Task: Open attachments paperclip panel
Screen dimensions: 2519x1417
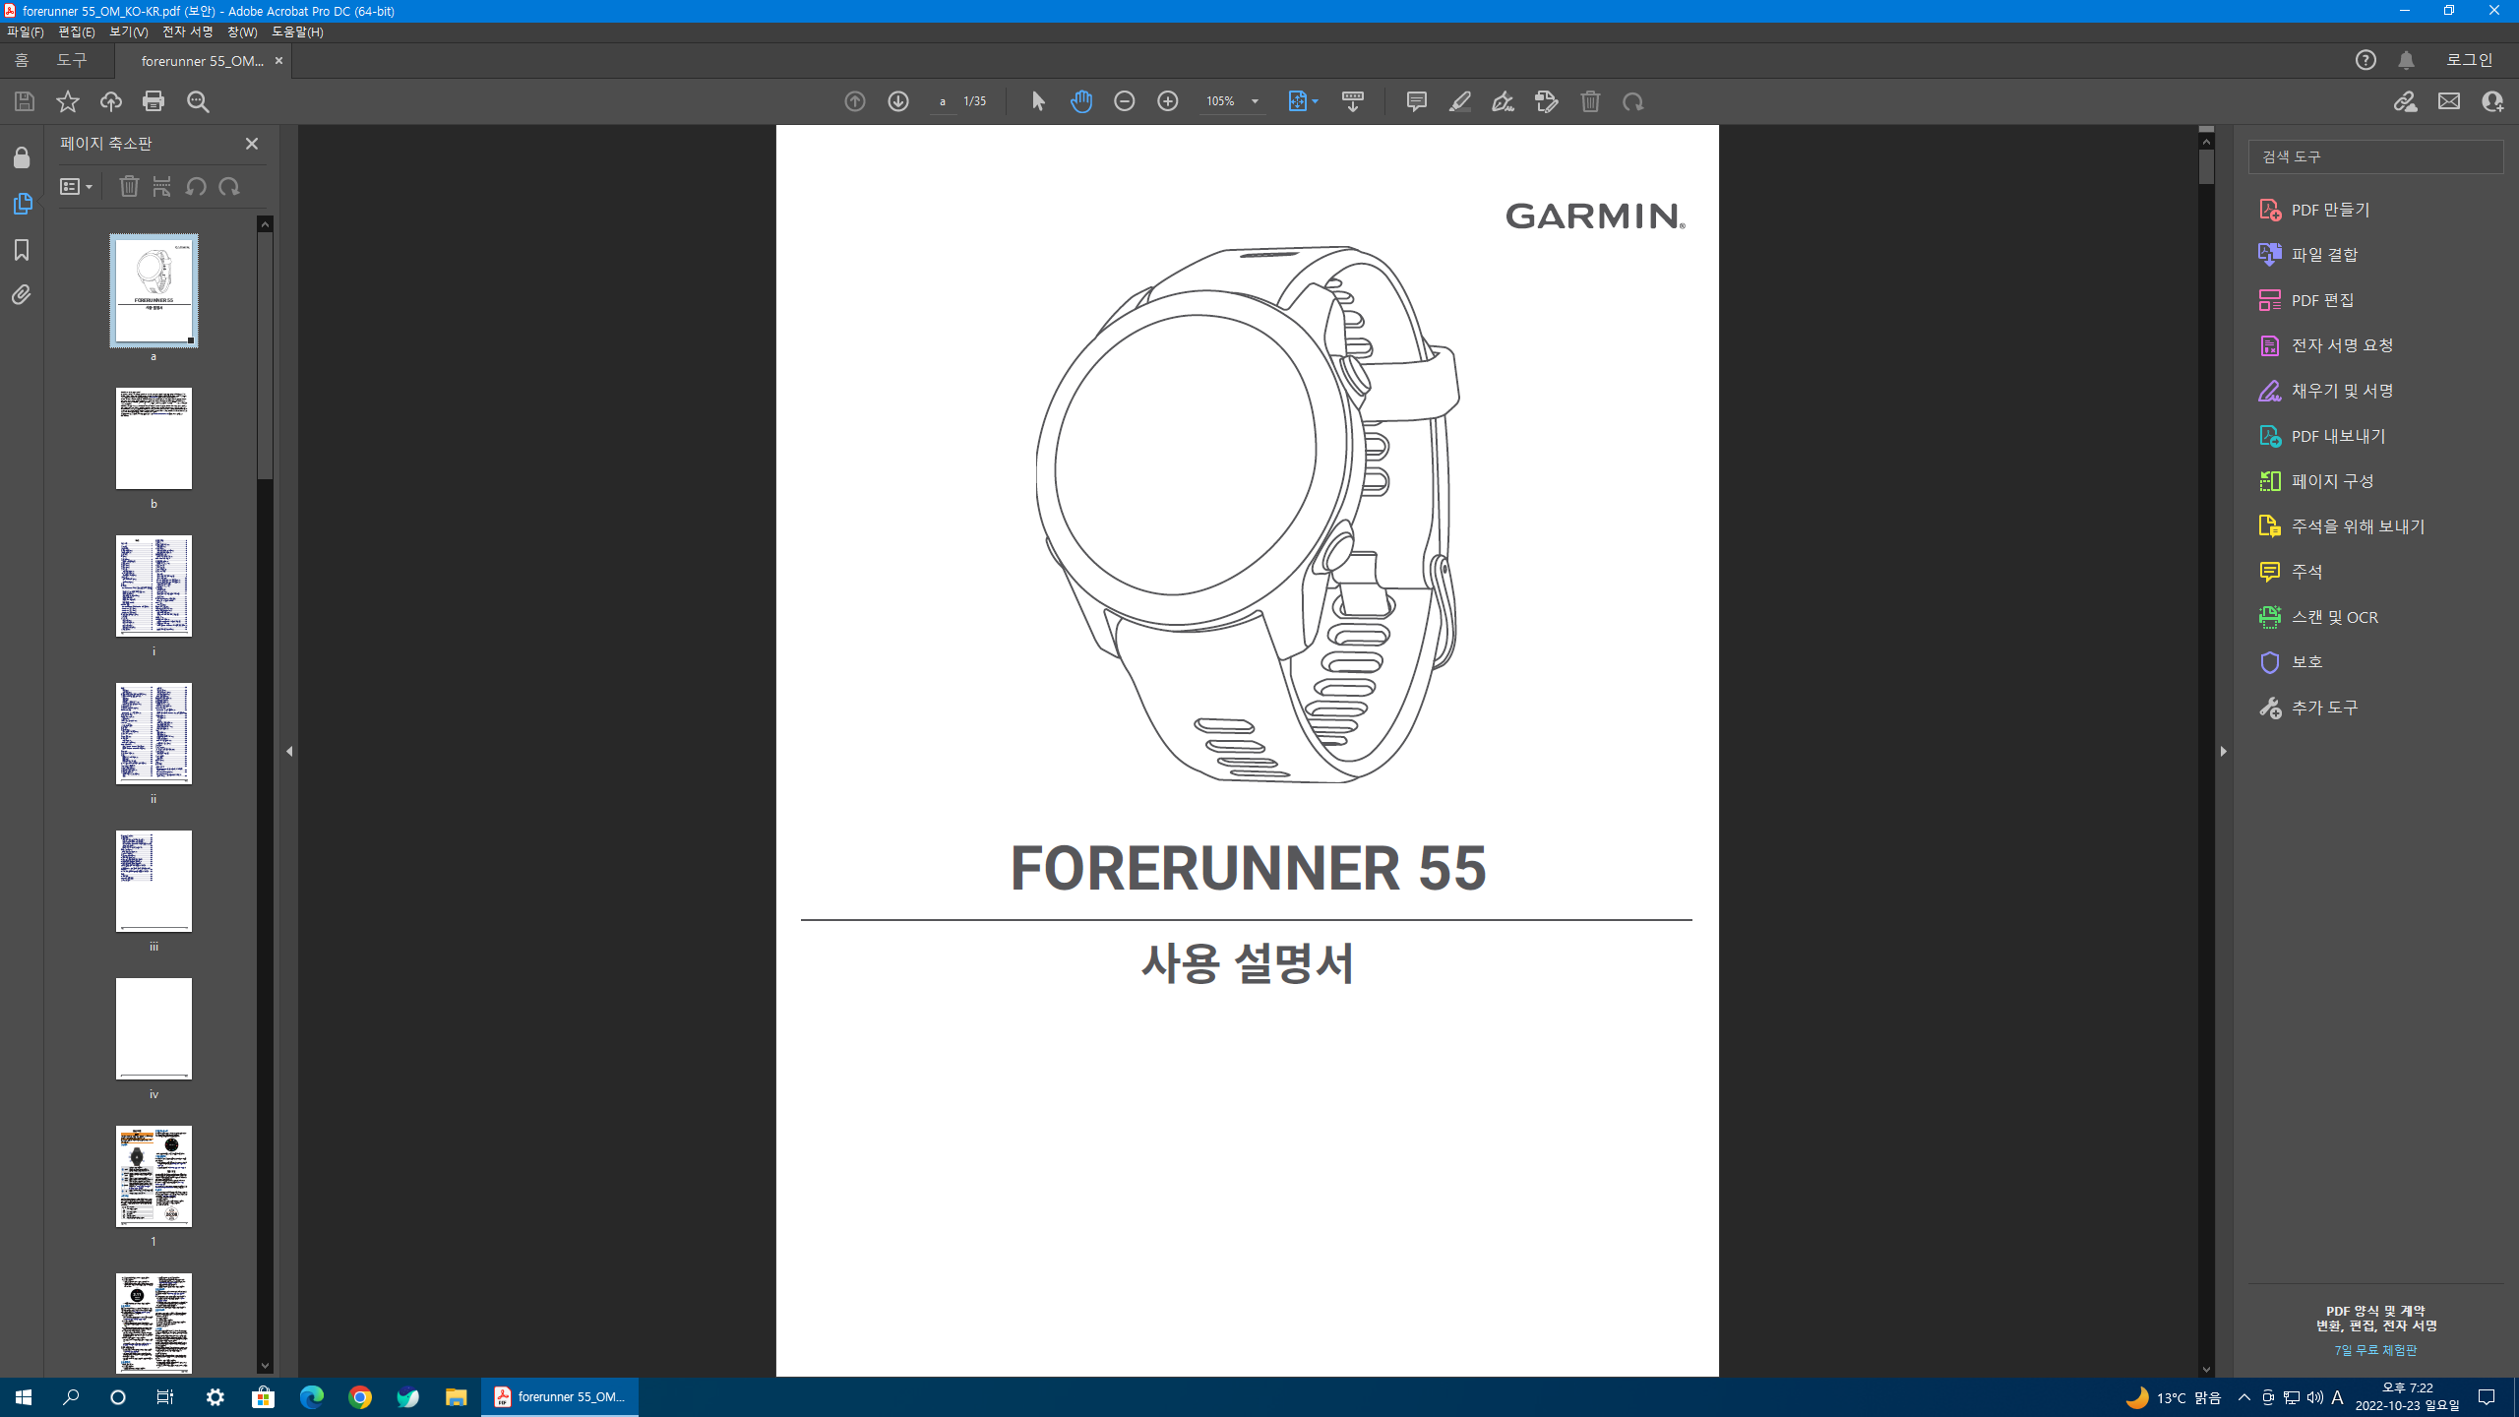Action: tap(22, 295)
